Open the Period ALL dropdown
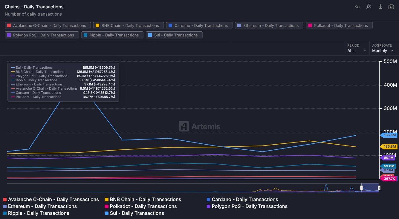 click(x=356, y=48)
